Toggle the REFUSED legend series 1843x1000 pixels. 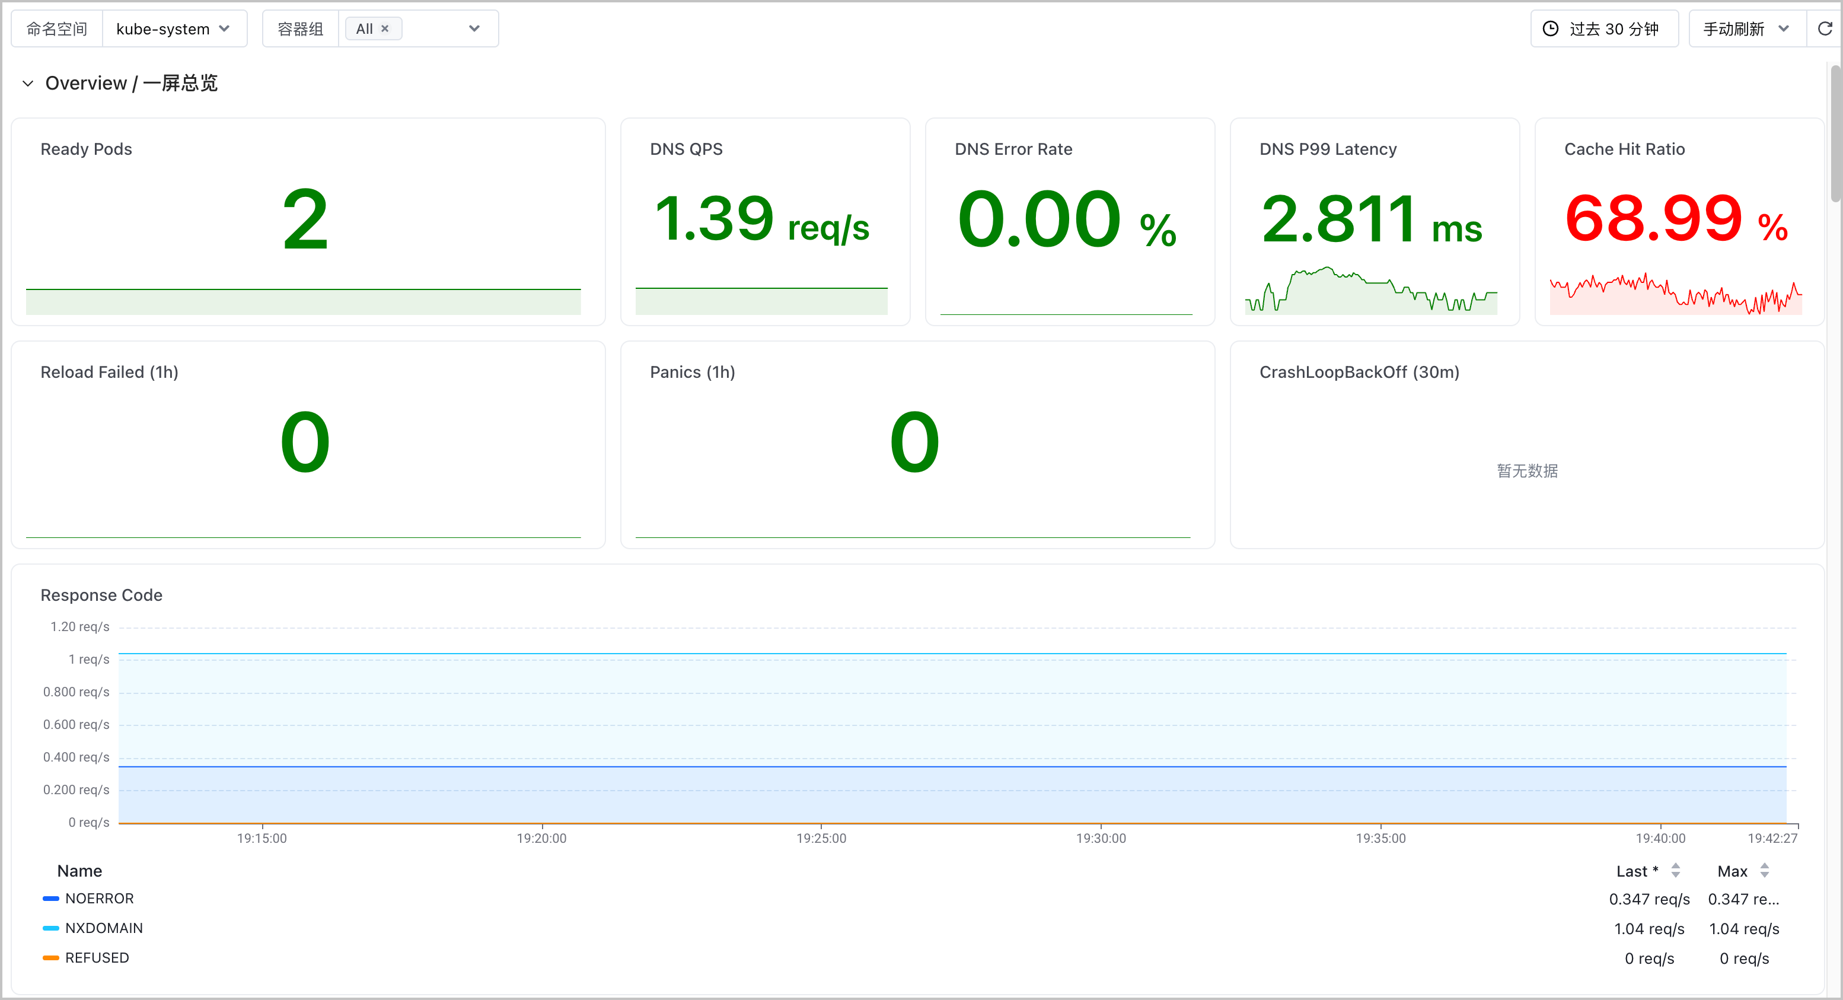tap(97, 958)
